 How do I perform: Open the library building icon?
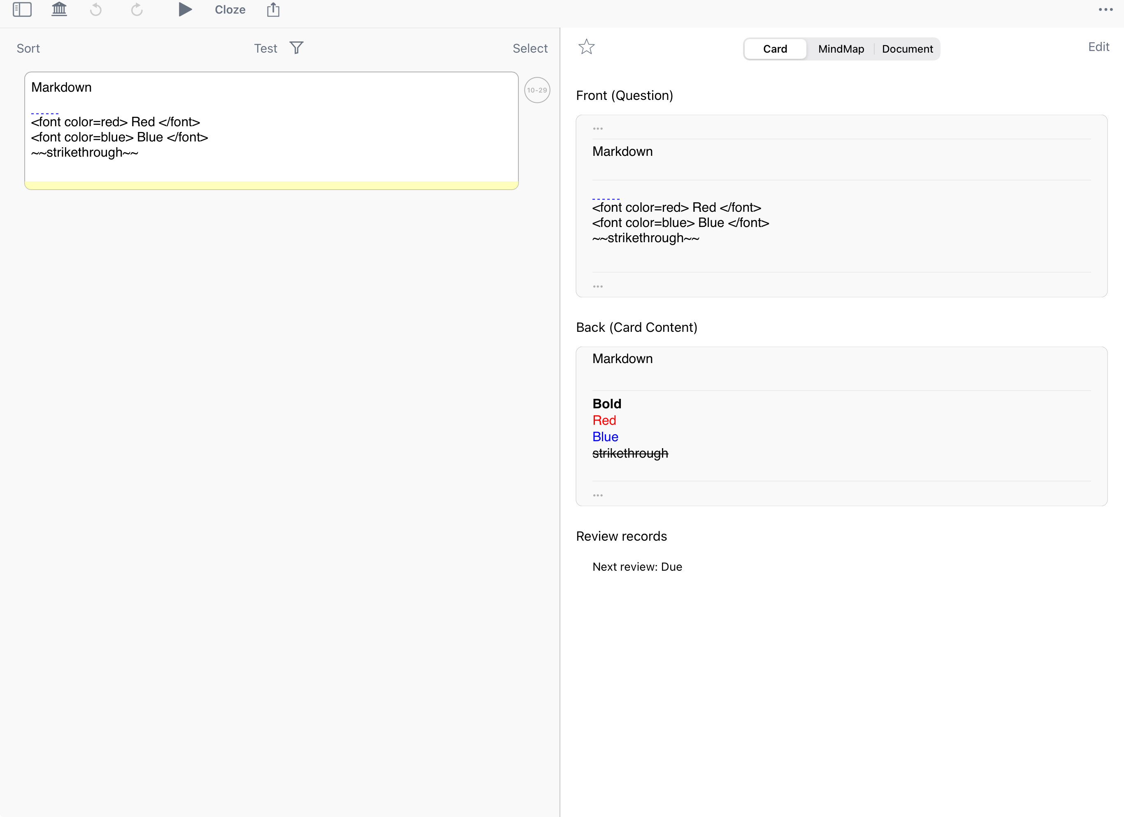(59, 9)
